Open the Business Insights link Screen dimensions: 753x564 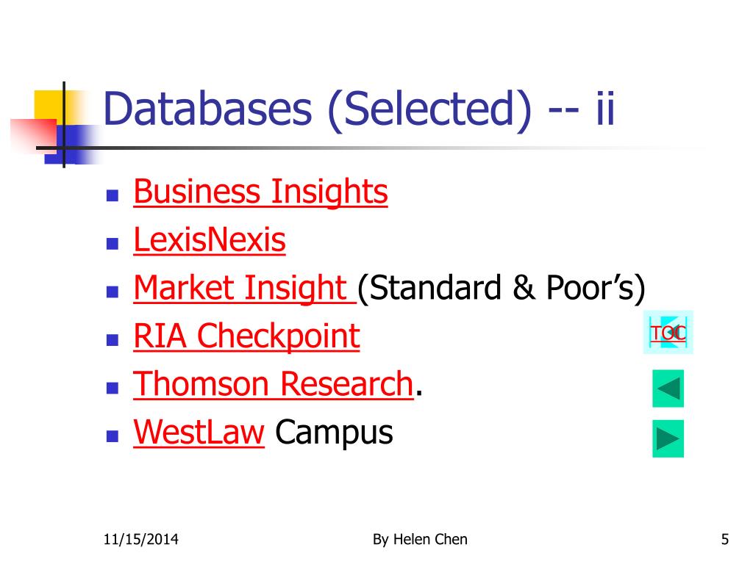tap(260, 192)
